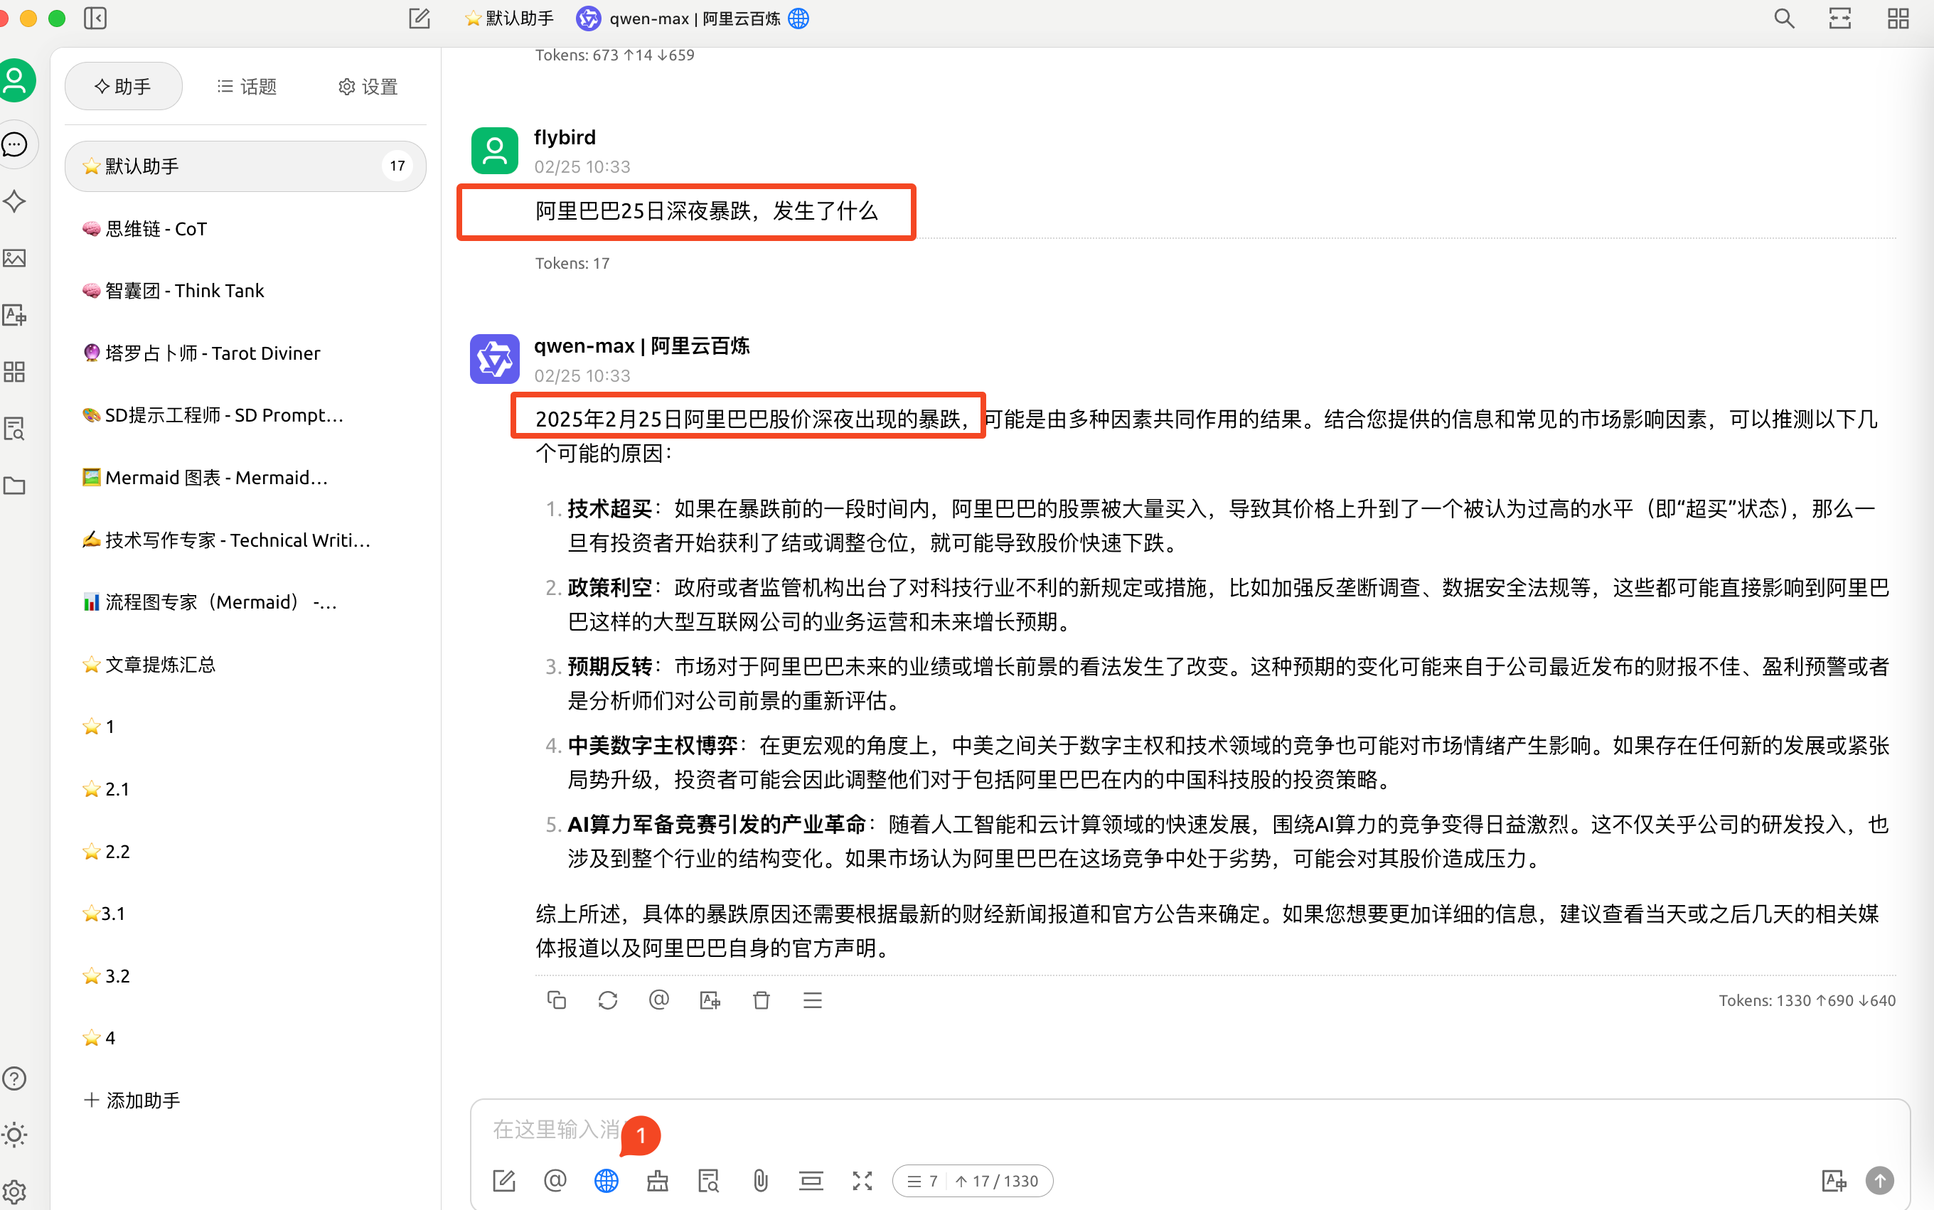
Task: Regenerate the qwen-max response
Action: click(607, 1000)
